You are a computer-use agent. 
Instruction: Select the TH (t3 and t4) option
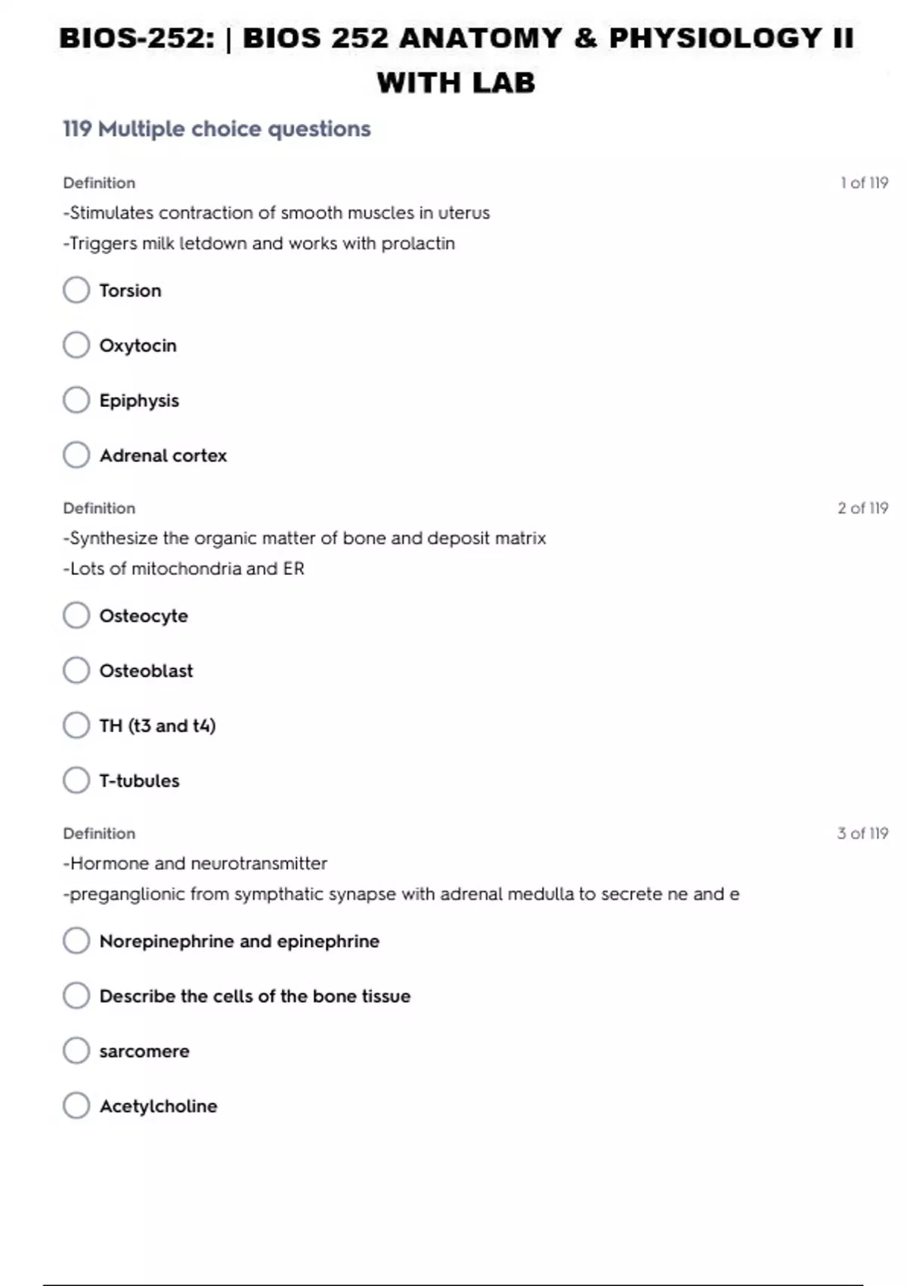point(76,725)
